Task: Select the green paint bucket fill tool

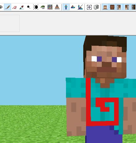Action: click(43, 7)
